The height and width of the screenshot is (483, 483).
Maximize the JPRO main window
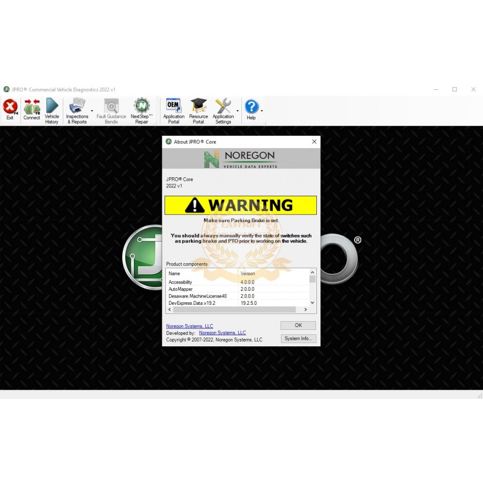click(455, 89)
